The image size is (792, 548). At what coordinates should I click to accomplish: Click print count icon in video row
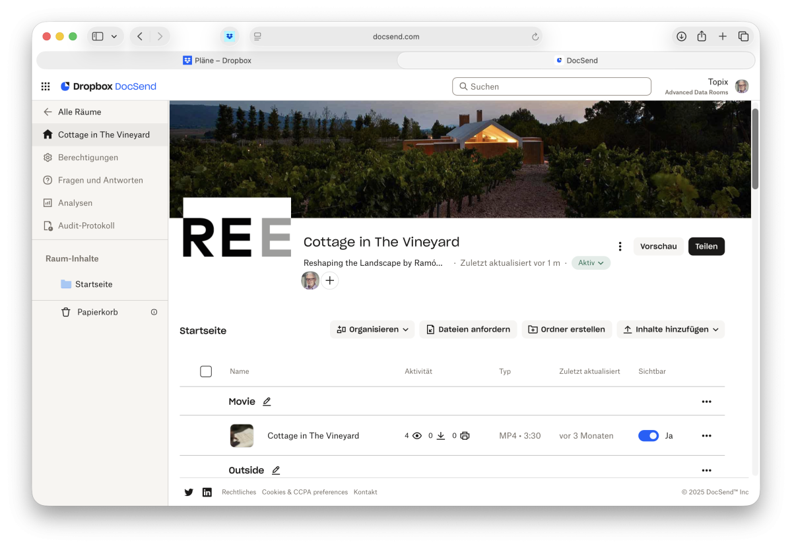tap(465, 436)
